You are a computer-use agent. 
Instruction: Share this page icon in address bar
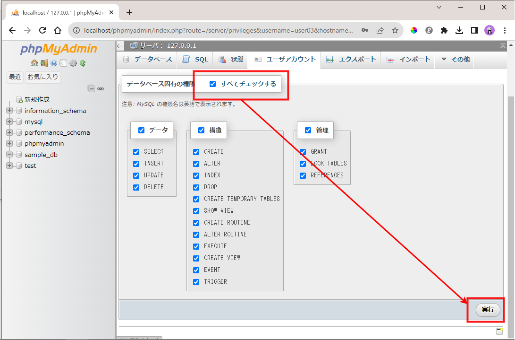(380, 30)
